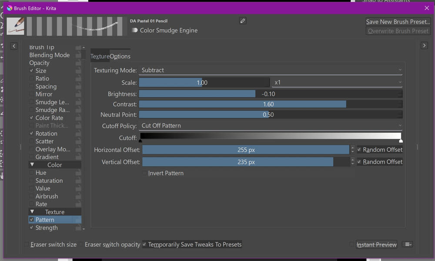This screenshot has height=261, width=435.
Task: Switch to the Options tab
Action: click(120, 57)
